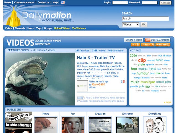Open Create an account page
Viewport: 177px width, 133px height.
tap(24, 2)
